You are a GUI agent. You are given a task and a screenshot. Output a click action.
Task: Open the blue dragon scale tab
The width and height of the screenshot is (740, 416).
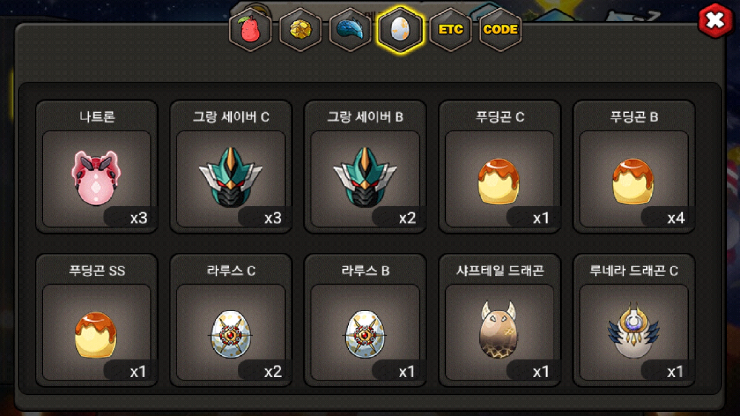coord(350,30)
